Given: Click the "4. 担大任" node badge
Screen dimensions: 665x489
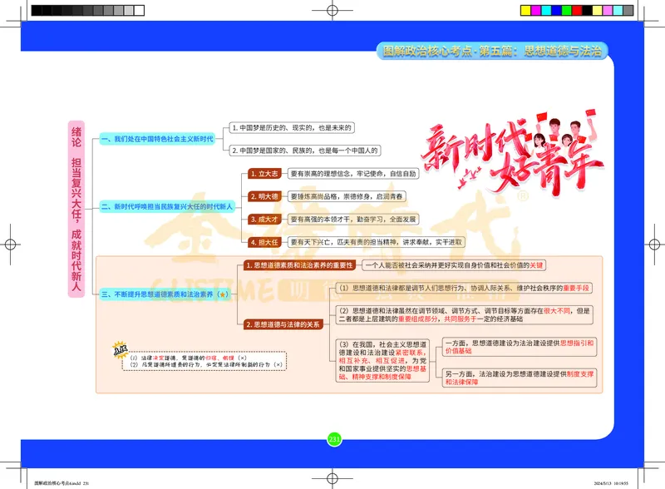Looking at the screenshot, I should pos(265,242).
